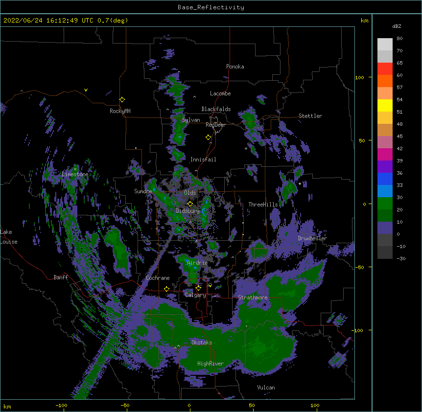The image size is (422, 412).
Task: Click the RedDeer city label
Action: pyautogui.click(x=215, y=125)
